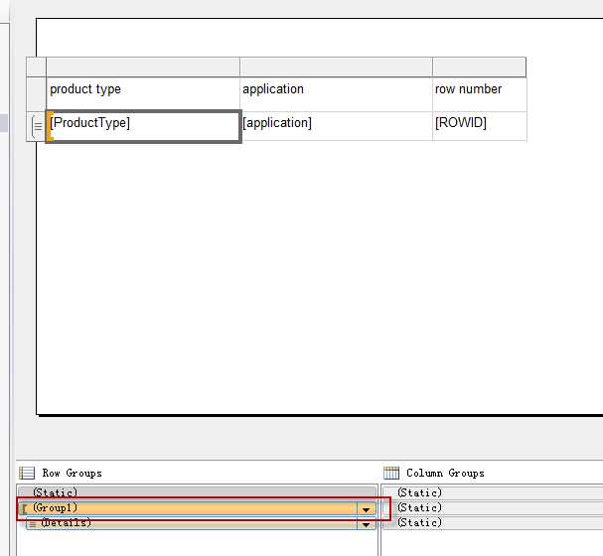Click the 'row number' header cell
603x556 pixels.
point(480,94)
